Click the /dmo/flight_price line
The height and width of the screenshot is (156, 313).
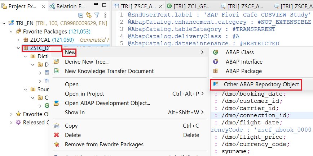pyautogui.click(x=251, y=137)
